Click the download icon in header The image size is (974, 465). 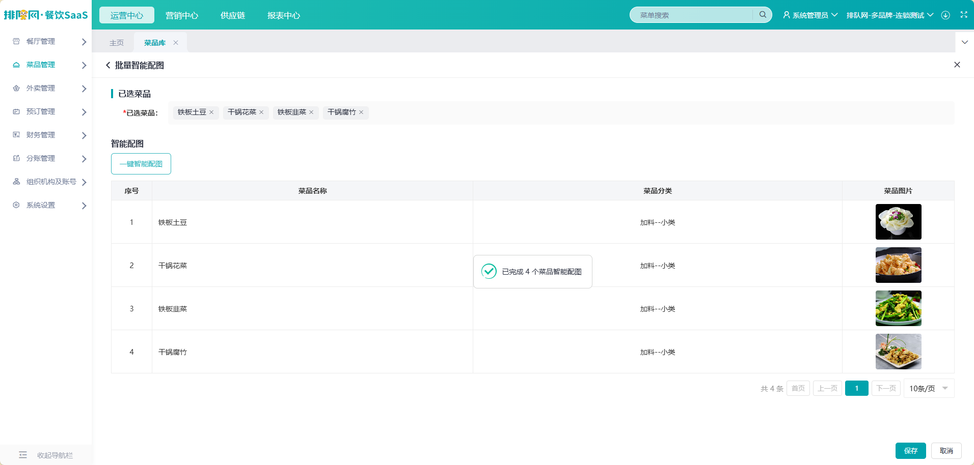945,15
